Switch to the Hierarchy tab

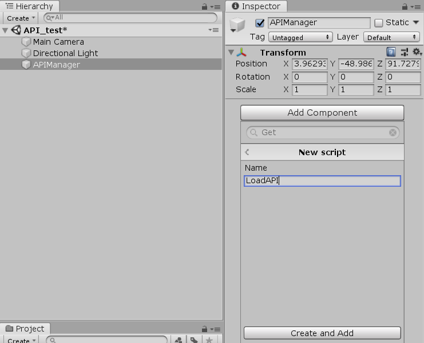30,6
